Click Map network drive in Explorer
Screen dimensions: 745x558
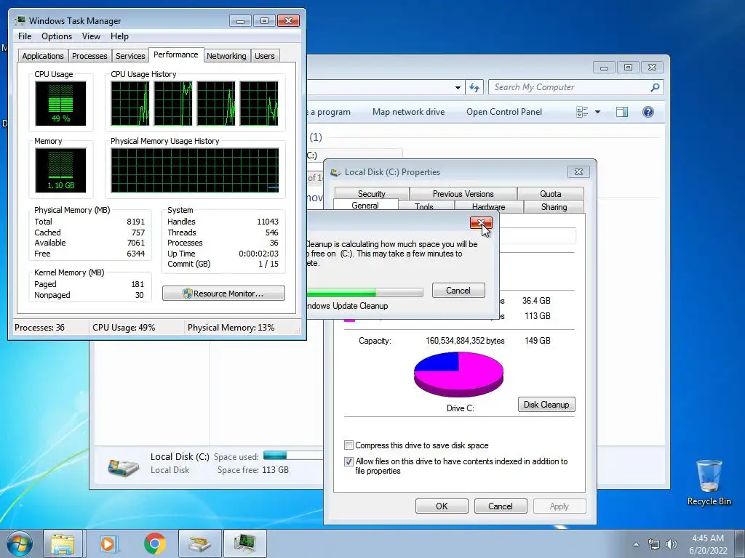tap(409, 112)
